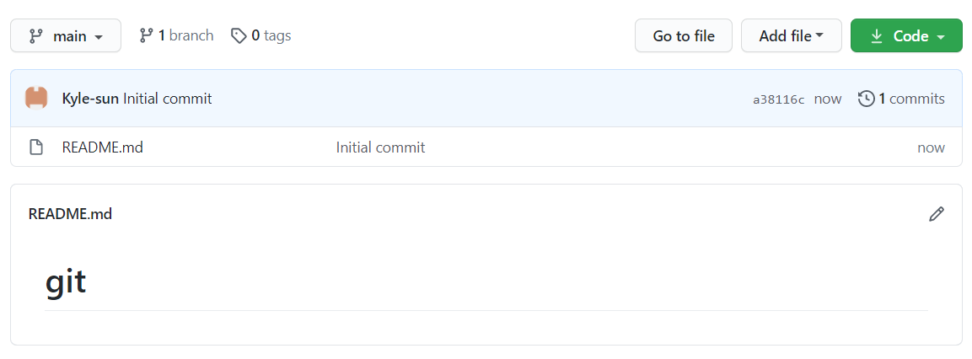Click the README.md file icon
This screenshot has height=359, width=972.
tap(36, 147)
